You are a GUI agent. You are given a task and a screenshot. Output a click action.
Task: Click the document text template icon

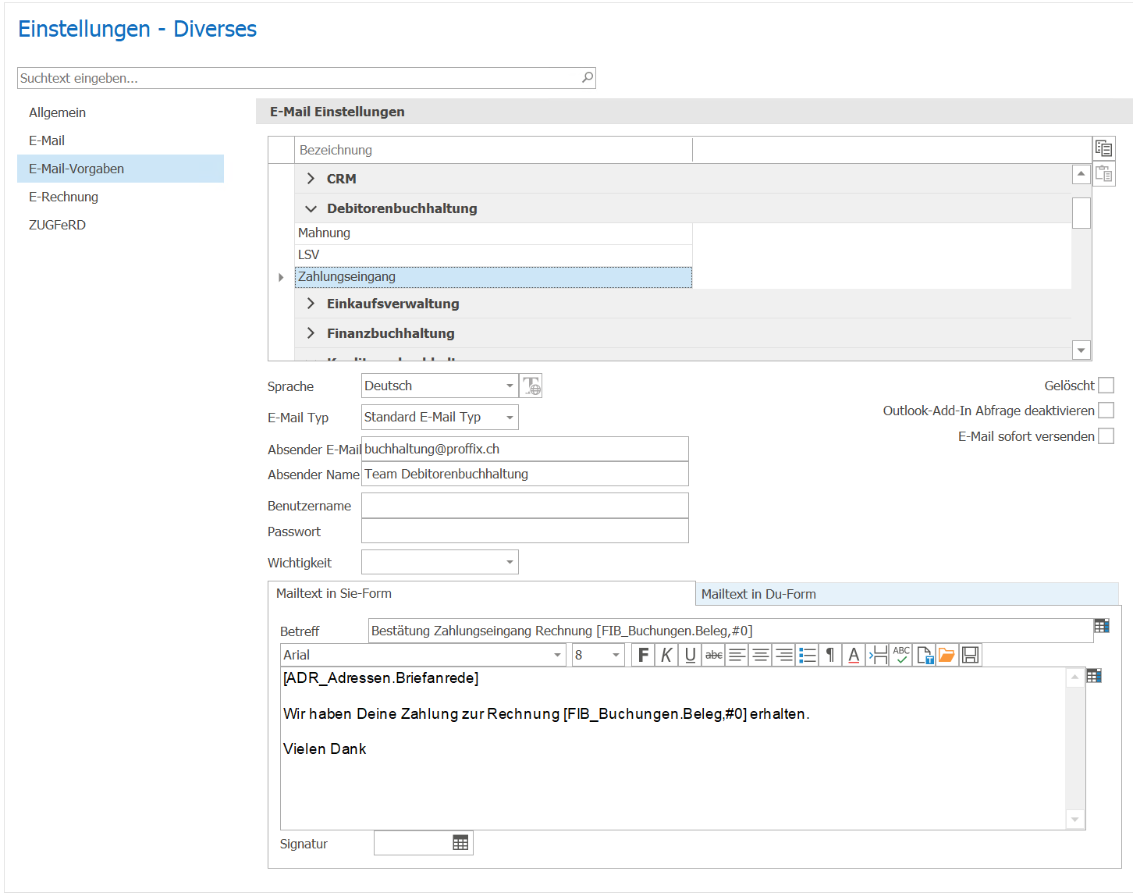[x=925, y=655]
